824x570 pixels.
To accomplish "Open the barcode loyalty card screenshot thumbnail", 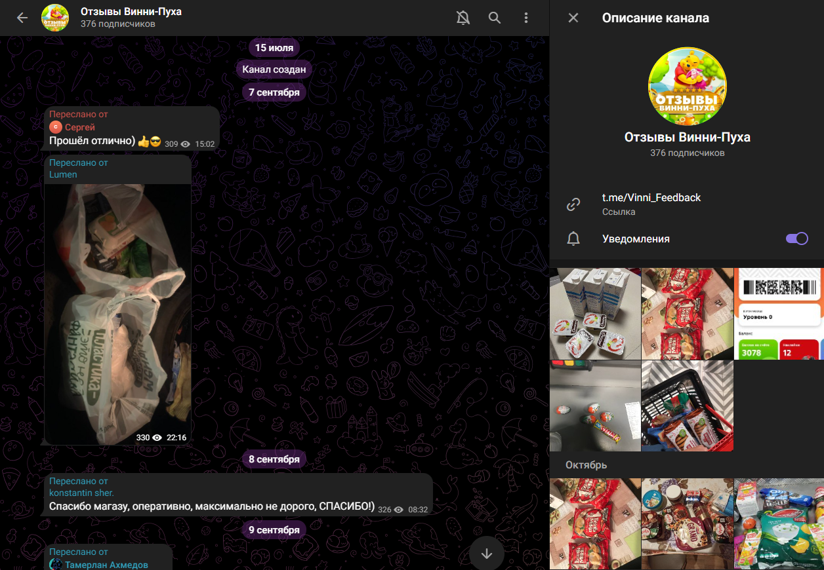I will click(779, 313).
